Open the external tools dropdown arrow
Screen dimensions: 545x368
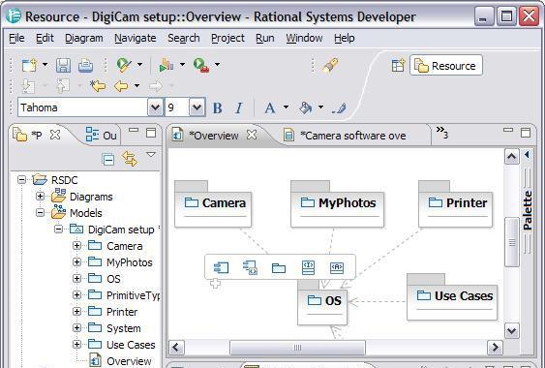coord(217,64)
